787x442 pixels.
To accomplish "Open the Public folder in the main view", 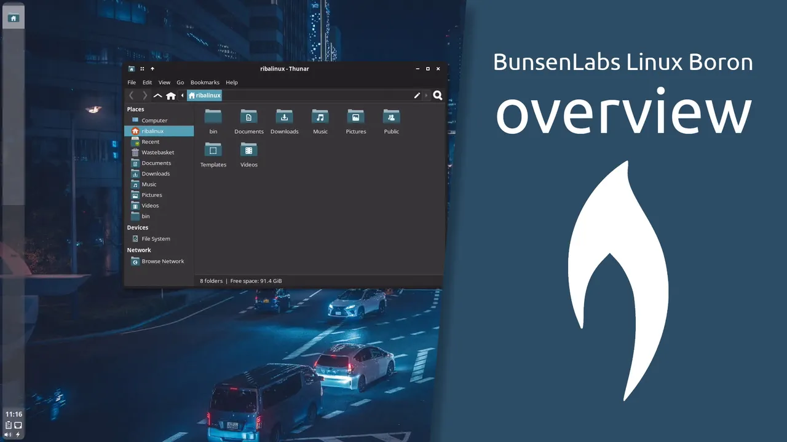I will tap(392, 122).
